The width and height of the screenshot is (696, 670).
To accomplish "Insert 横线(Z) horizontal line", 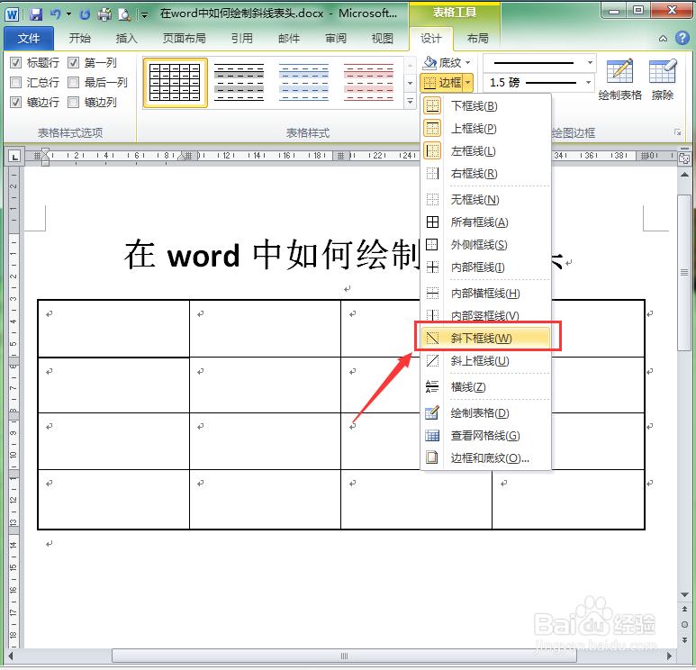I will coord(485,387).
